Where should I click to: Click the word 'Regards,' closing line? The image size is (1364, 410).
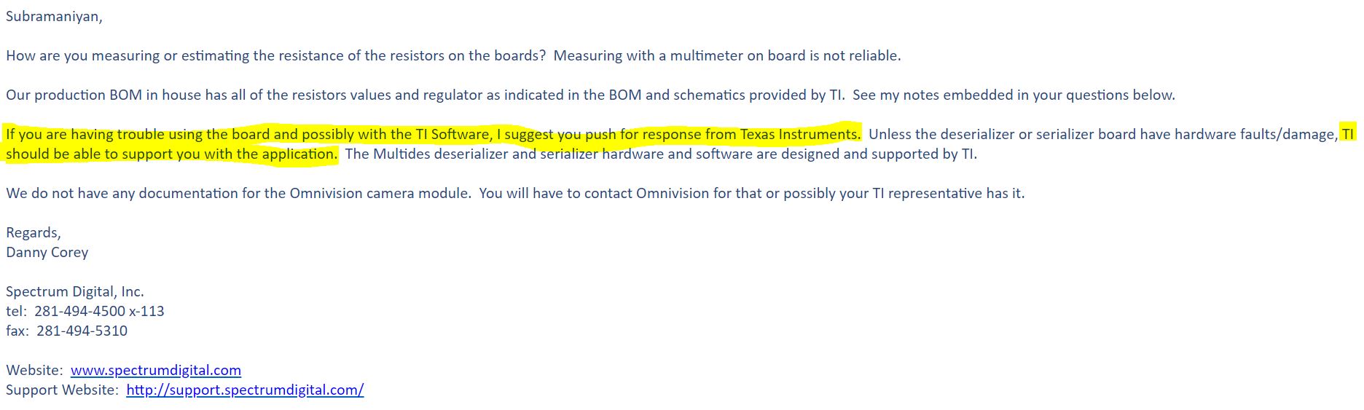coord(34,232)
